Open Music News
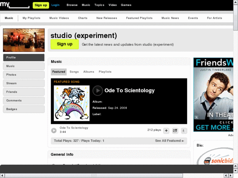This screenshot has width=238, height=178. [x=170, y=18]
